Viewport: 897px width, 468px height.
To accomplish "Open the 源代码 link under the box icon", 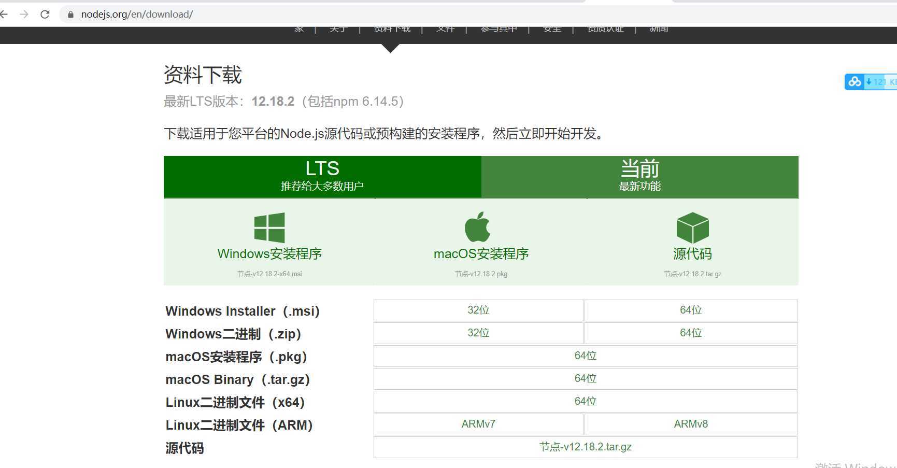I will point(692,254).
